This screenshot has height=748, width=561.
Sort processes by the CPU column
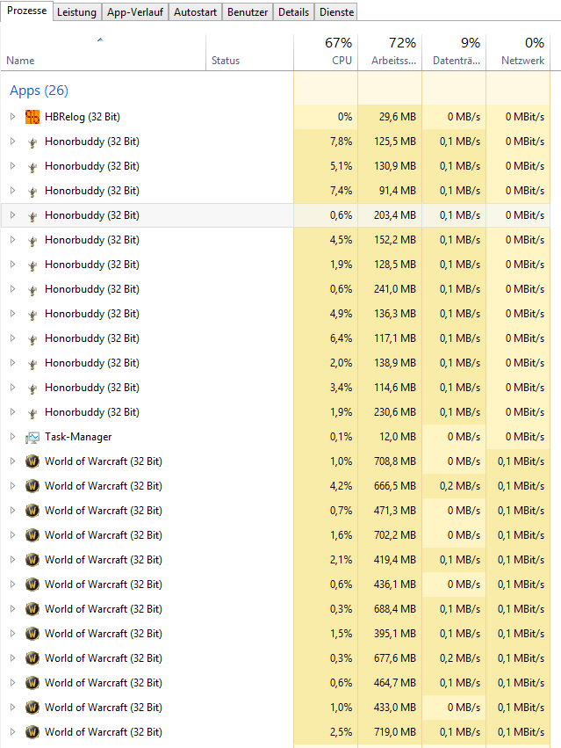tap(326, 53)
